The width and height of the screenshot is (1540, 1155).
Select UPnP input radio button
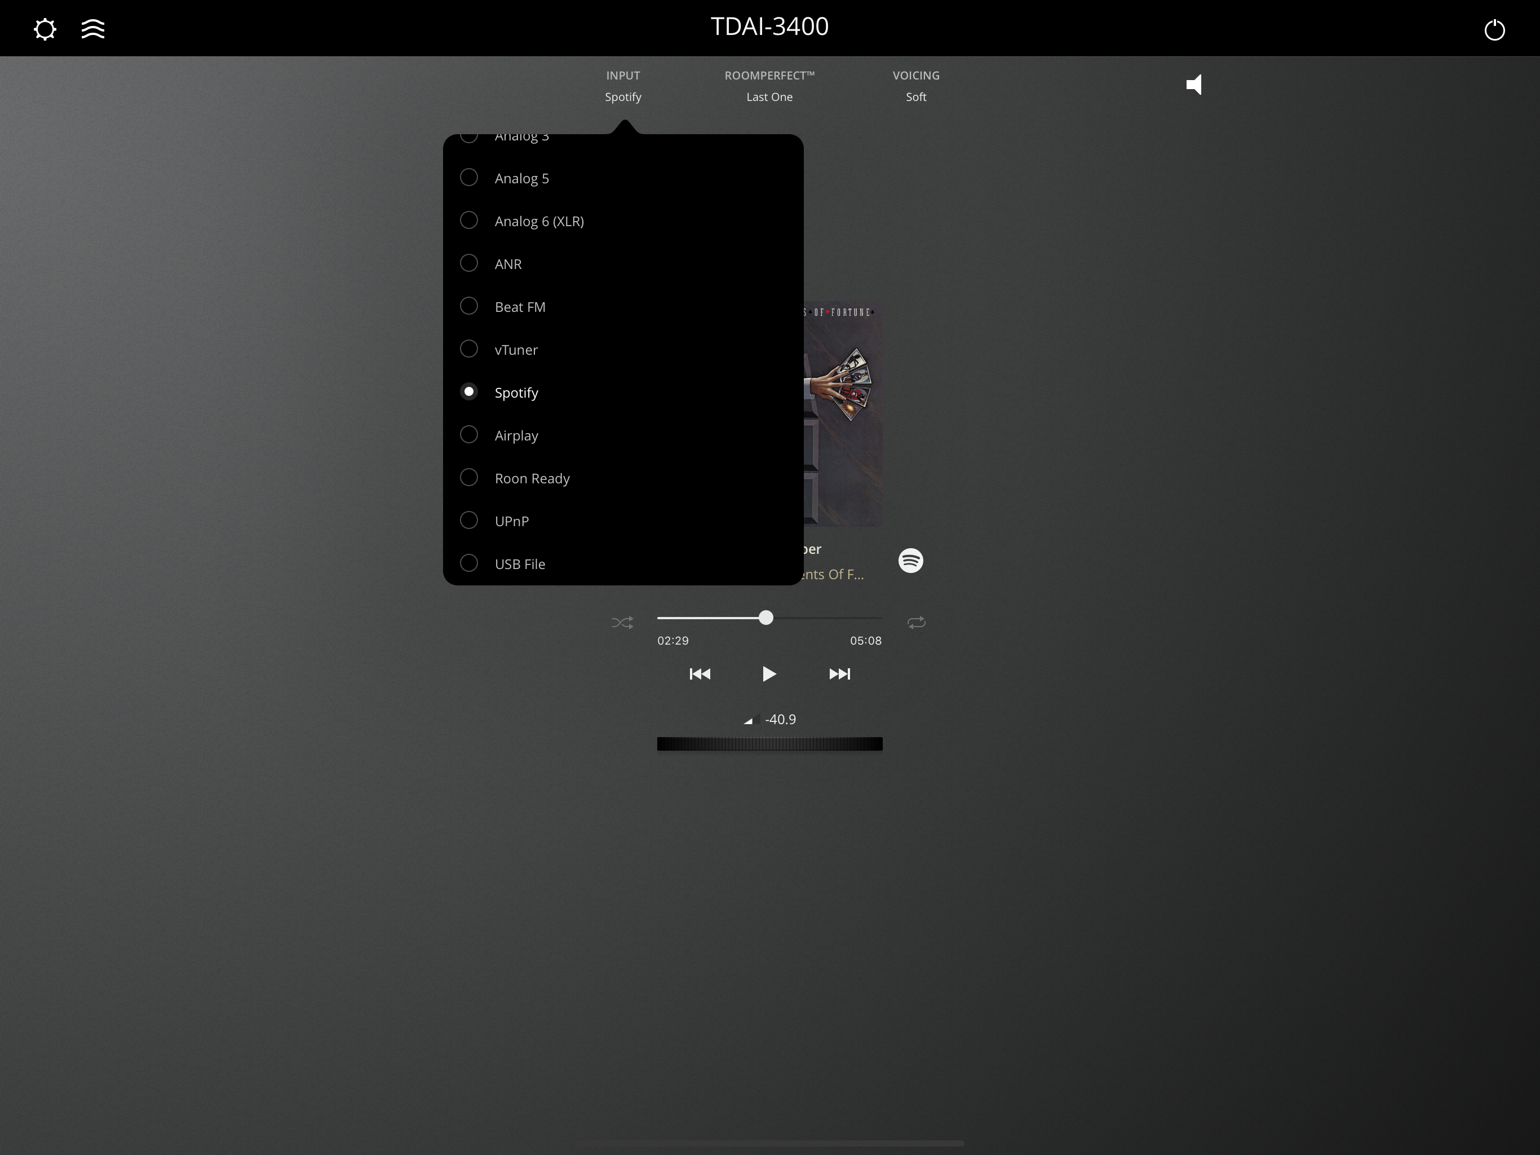(469, 521)
